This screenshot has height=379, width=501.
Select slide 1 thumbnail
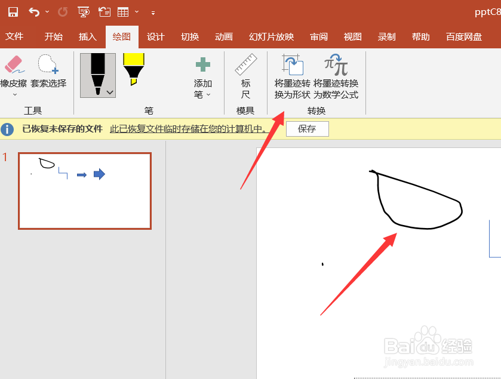[x=85, y=191]
